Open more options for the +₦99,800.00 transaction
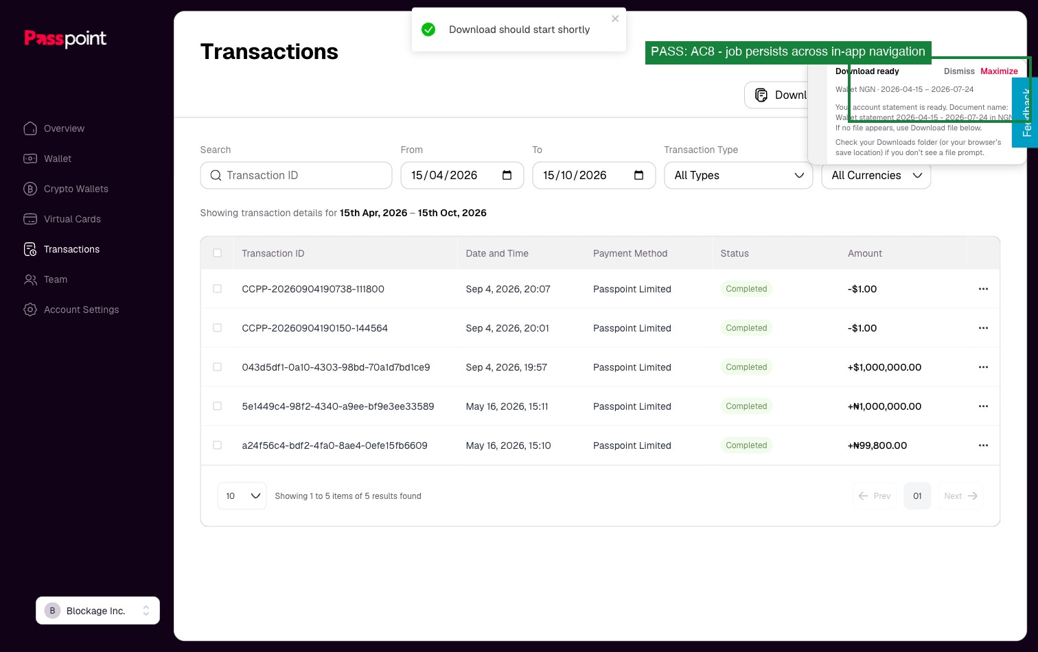 pos(983,445)
